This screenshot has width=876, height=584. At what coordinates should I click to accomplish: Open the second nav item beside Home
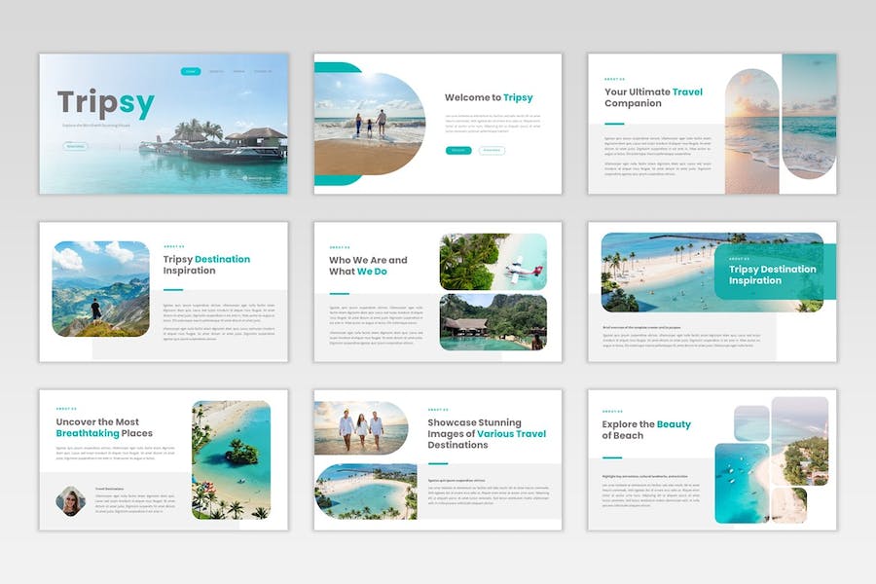click(215, 71)
